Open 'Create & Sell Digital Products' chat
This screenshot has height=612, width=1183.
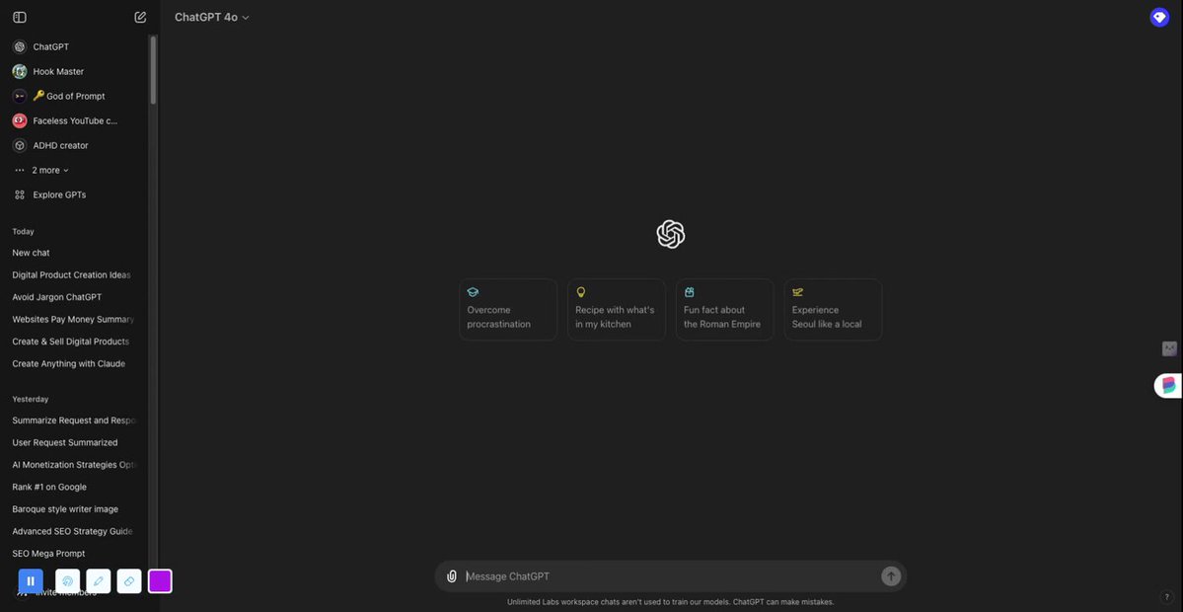coord(71,342)
